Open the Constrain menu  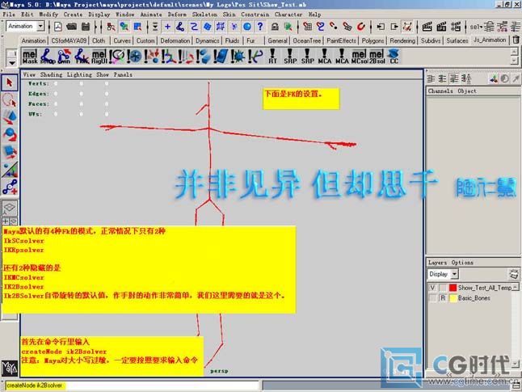pos(255,15)
